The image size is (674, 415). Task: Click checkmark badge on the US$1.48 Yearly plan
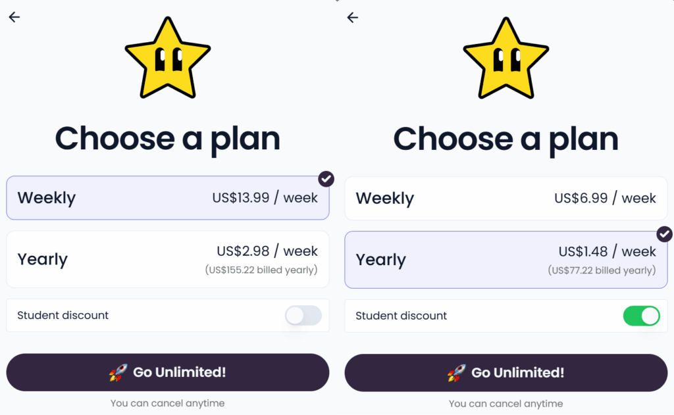(x=664, y=234)
